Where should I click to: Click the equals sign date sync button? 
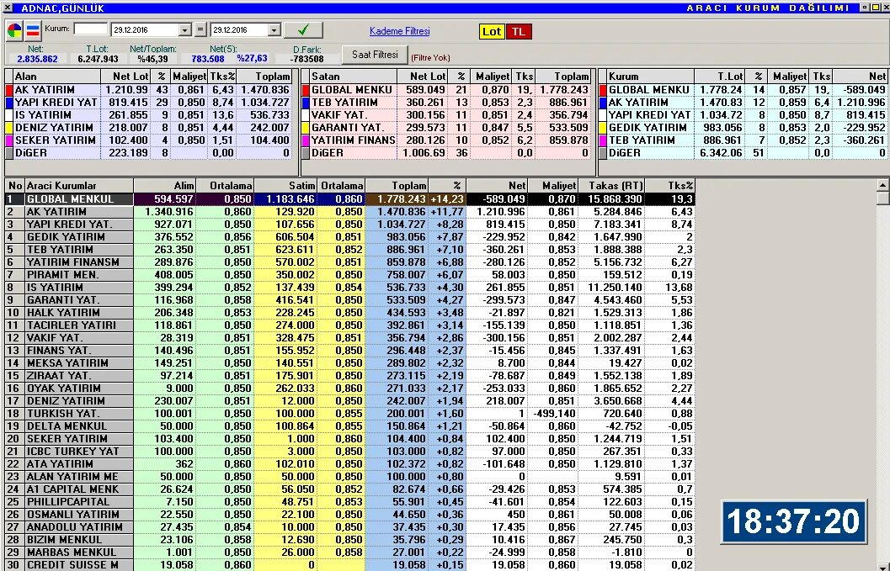pos(200,29)
